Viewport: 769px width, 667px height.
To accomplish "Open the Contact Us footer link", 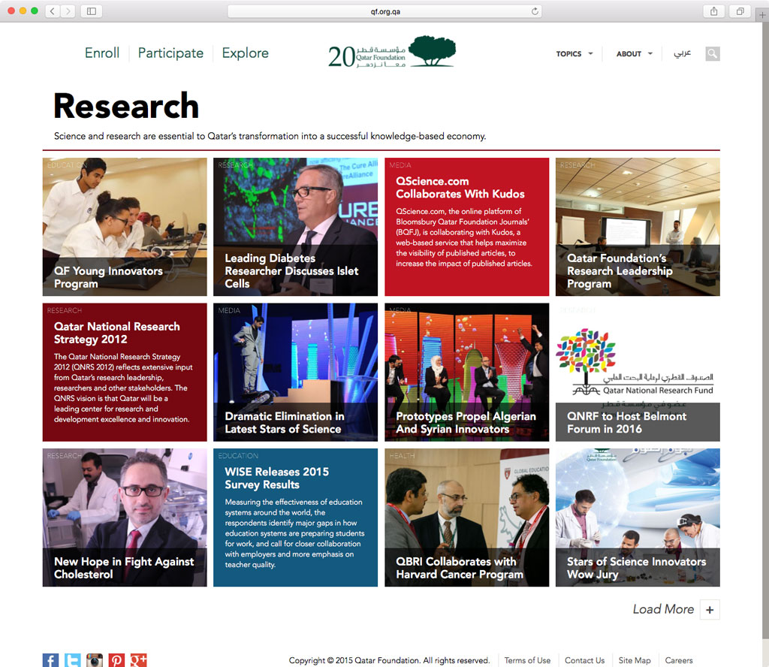I will [x=584, y=660].
